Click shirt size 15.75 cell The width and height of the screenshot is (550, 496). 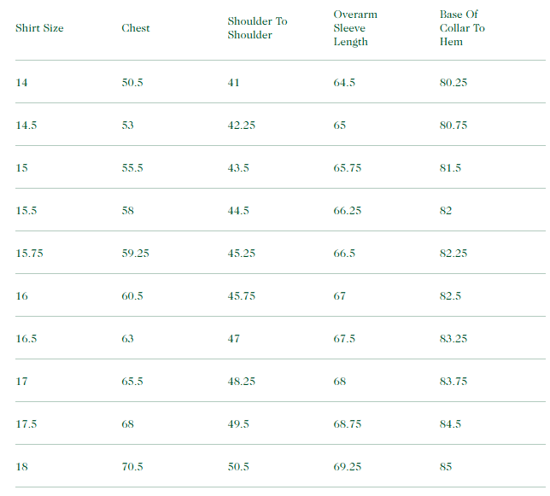[x=29, y=254]
